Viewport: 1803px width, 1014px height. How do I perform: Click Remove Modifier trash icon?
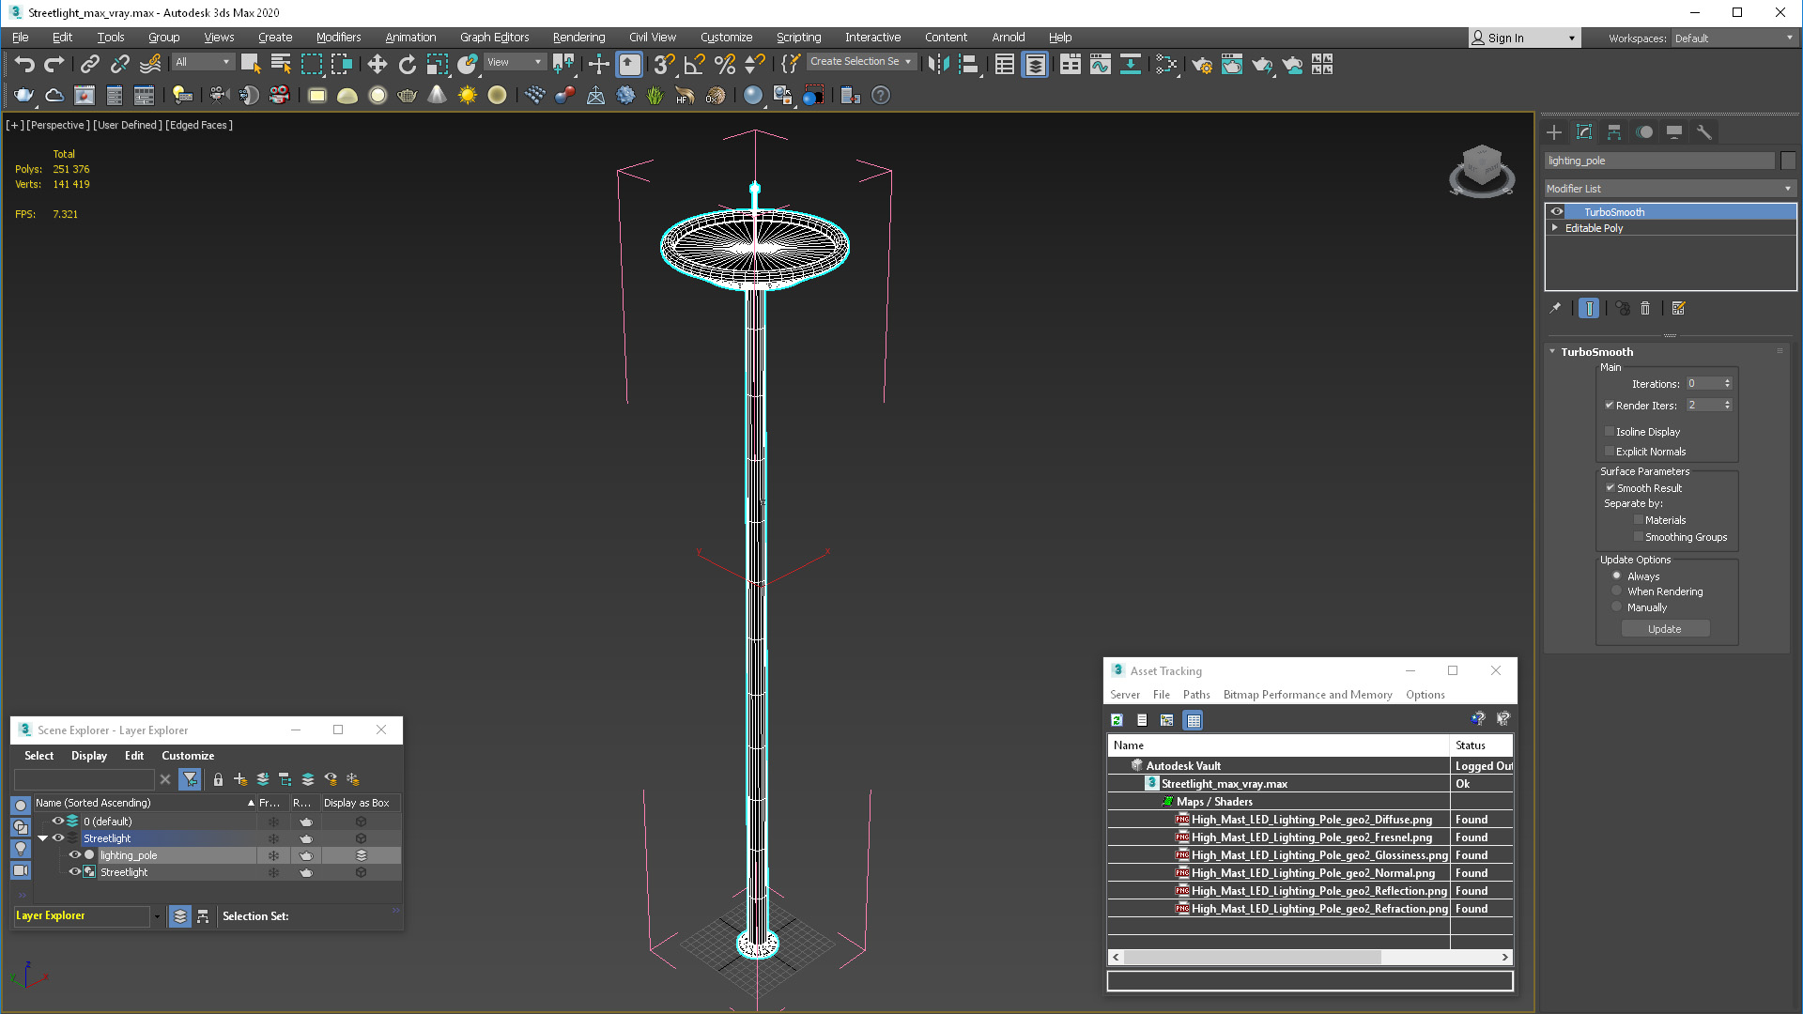1645,308
